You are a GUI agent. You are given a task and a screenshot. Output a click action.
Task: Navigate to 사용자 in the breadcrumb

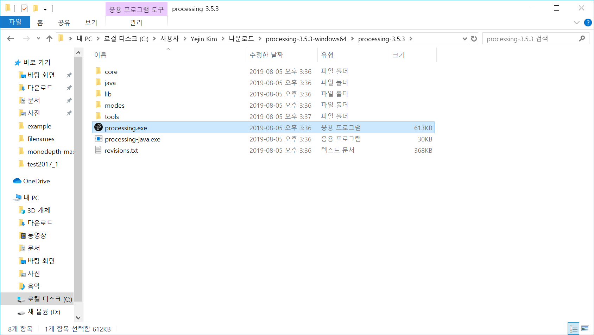170,39
